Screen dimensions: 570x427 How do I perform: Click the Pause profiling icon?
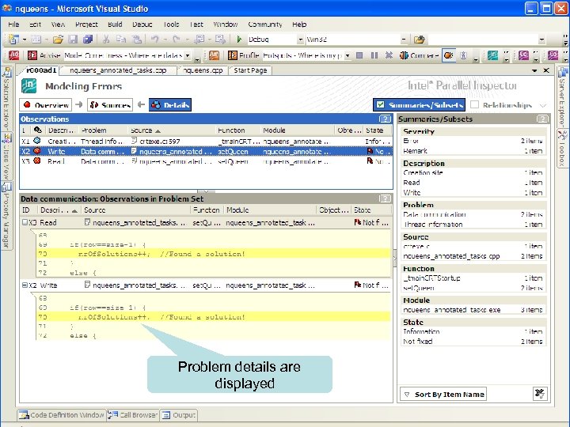(374, 55)
